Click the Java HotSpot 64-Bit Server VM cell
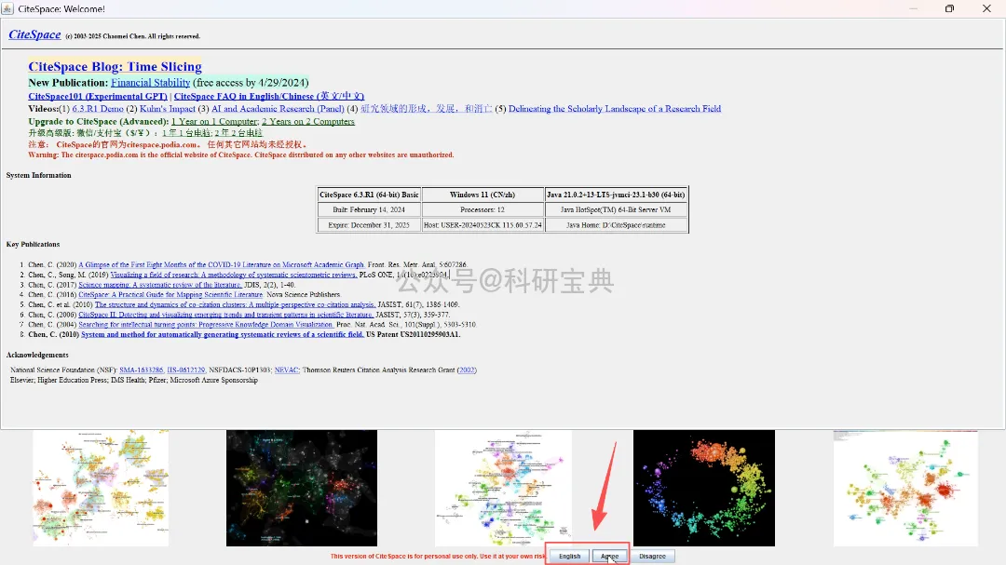Screen dimensions: 1006x565 click(616, 209)
